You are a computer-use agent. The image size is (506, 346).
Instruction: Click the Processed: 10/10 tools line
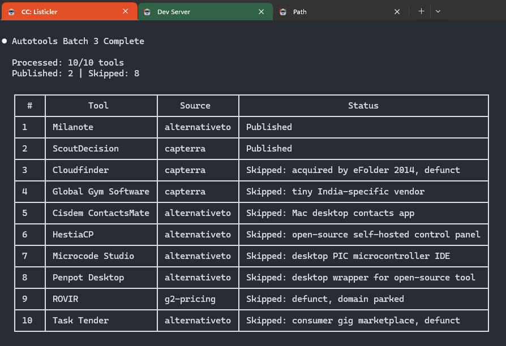(x=68, y=63)
